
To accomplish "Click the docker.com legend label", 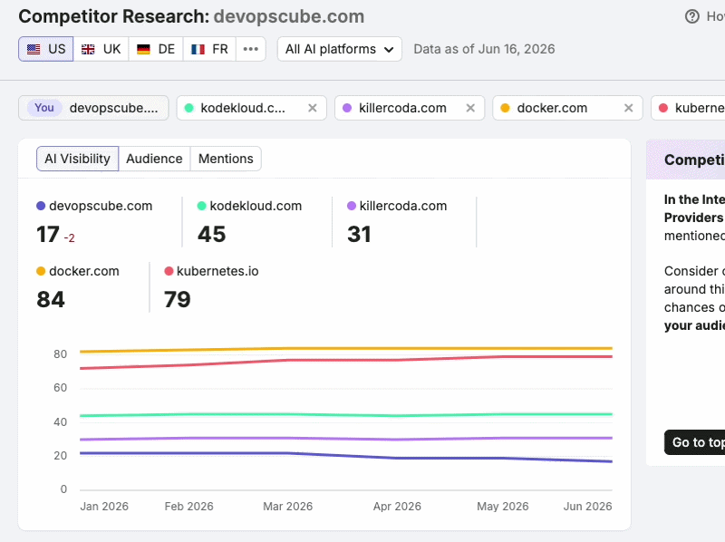I will (x=84, y=271).
